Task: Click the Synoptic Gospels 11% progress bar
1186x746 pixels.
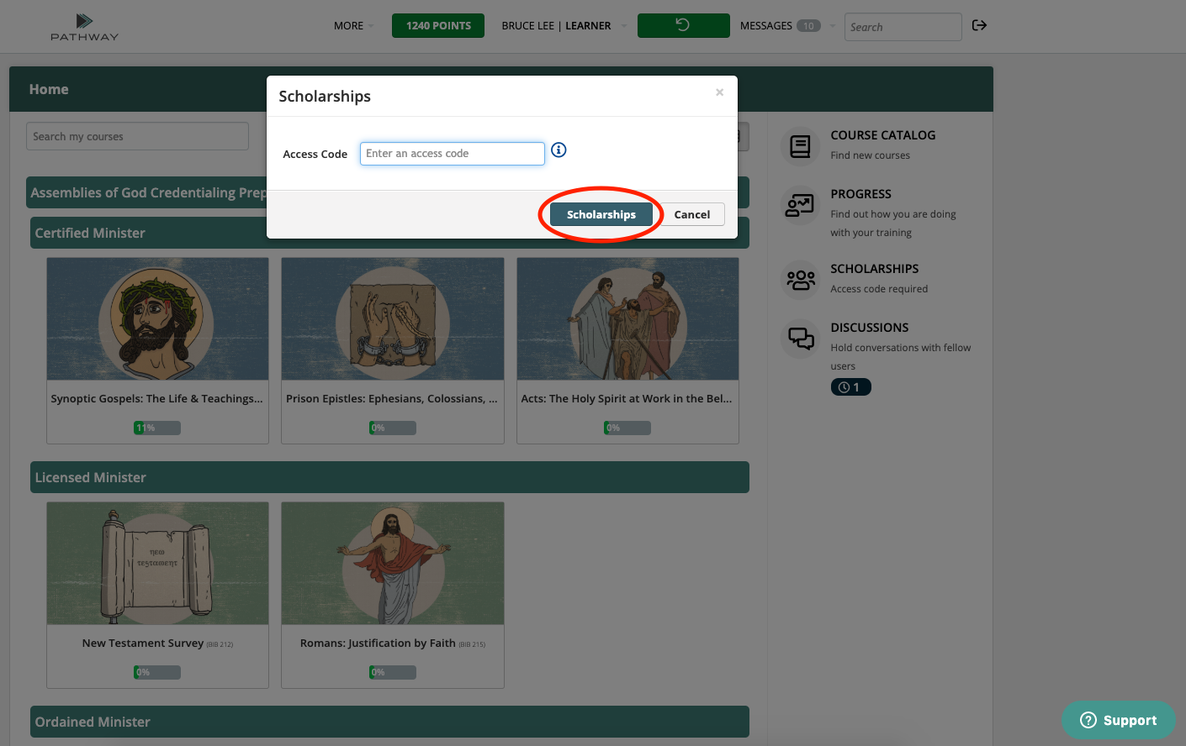Action: [x=157, y=428]
